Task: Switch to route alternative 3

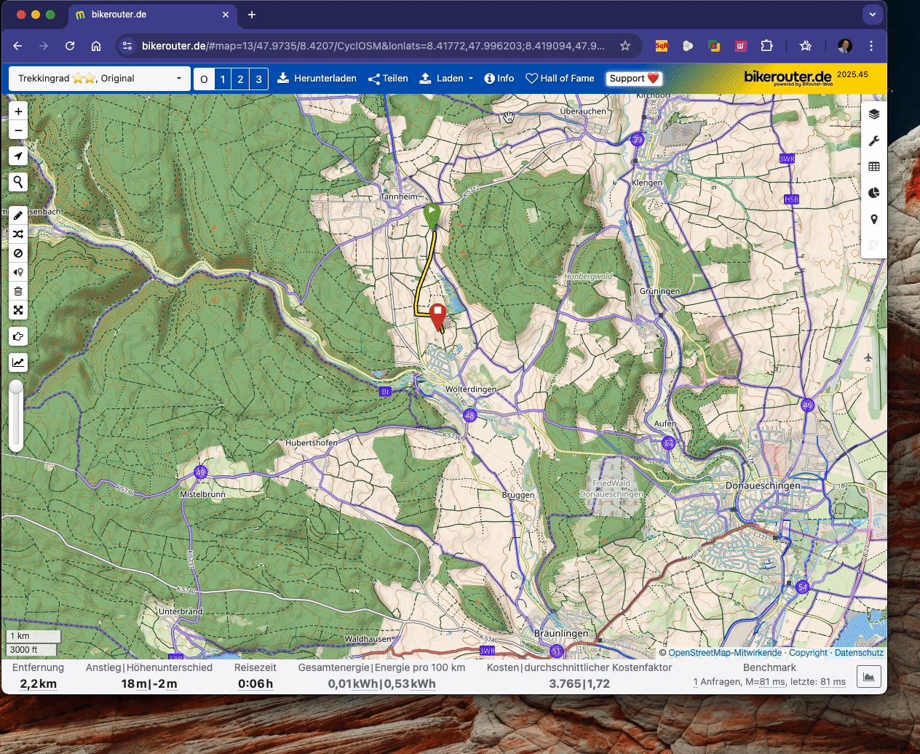Action: coord(258,79)
